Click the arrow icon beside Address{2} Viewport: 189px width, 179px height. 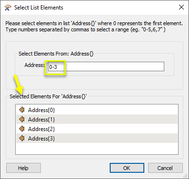click(22, 129)
